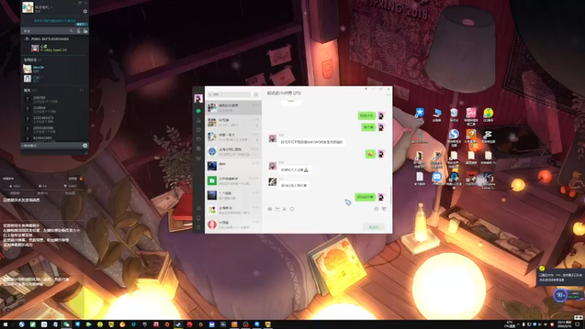Select offline friend 2650183086
This screenshot has width=585, height=329.
click(55, 129)
